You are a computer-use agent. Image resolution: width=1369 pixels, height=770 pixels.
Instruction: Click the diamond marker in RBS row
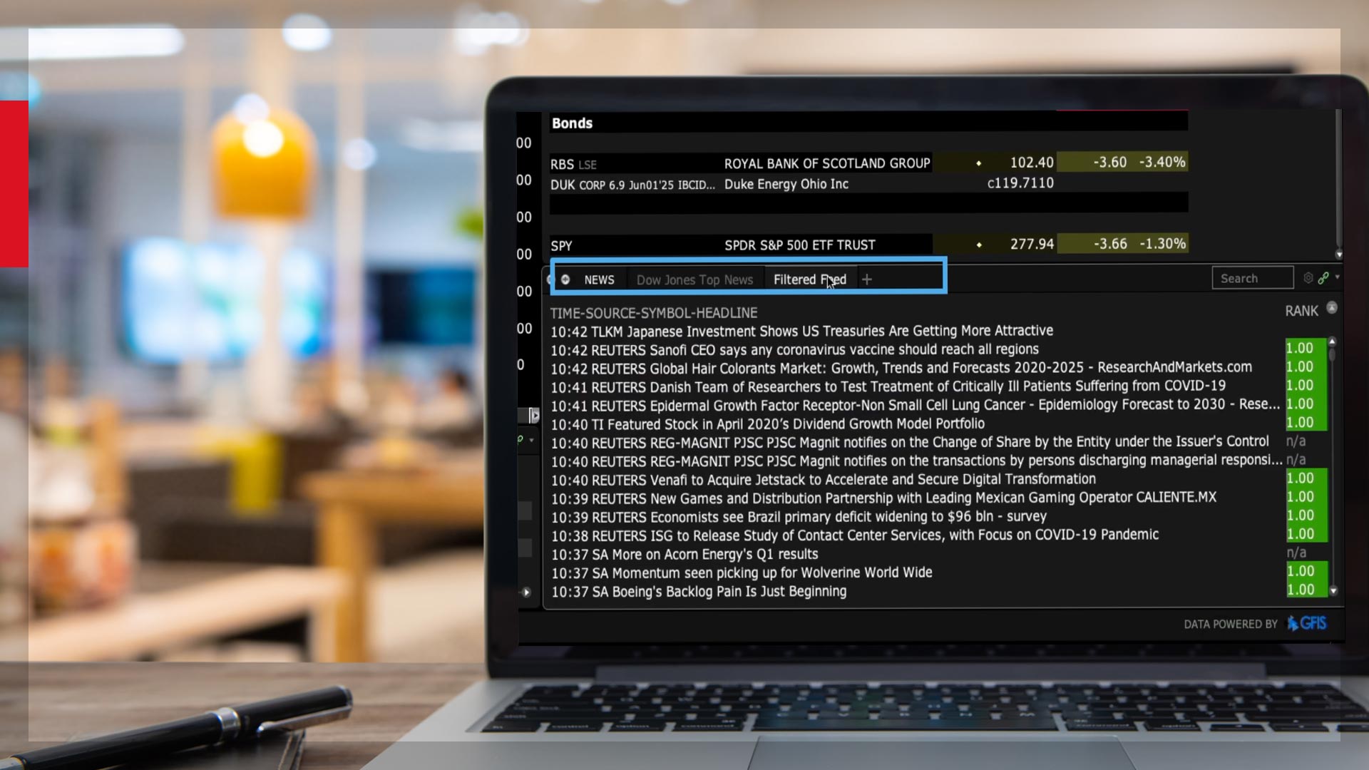(978, 163)
